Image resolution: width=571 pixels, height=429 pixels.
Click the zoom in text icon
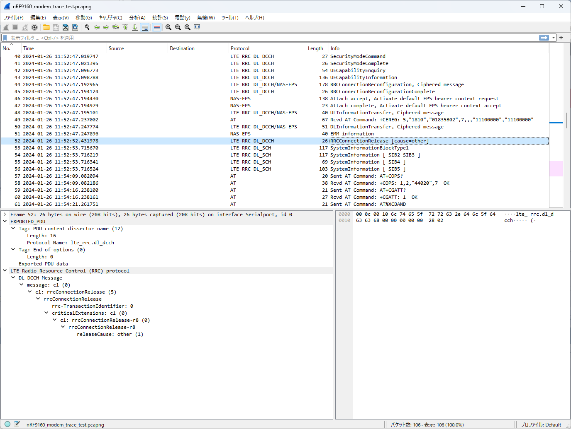168,27
